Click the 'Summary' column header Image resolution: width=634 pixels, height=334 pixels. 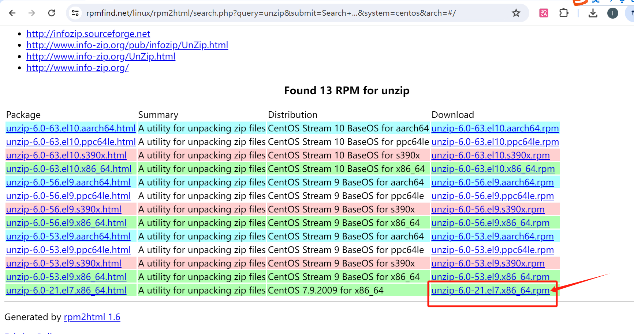[x=158, y=115]
